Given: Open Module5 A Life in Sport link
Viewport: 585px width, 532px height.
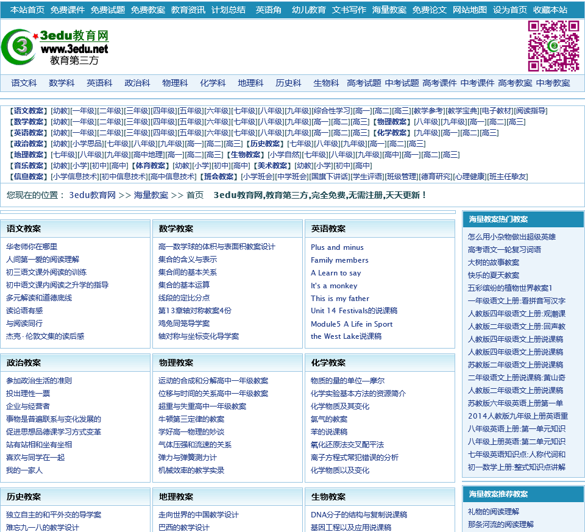Looking at the screenshot, I should tap(352, 324).
